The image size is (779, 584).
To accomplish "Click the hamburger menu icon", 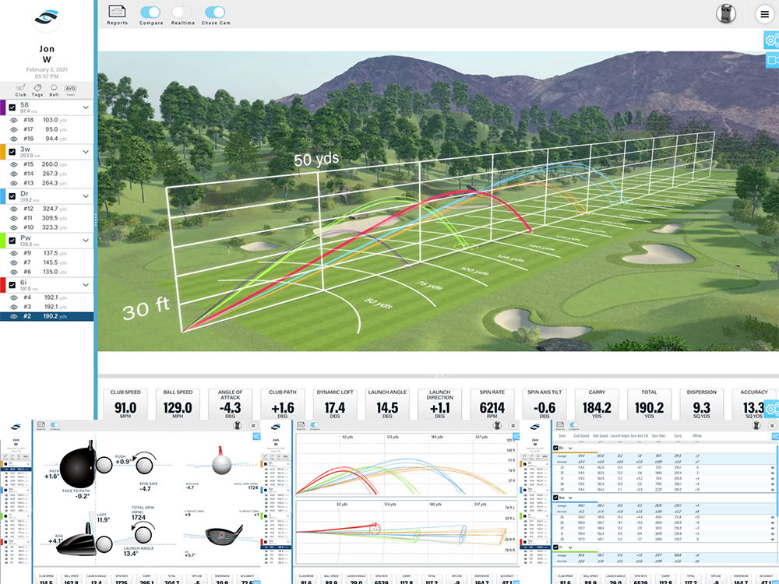I will [764, 14].
